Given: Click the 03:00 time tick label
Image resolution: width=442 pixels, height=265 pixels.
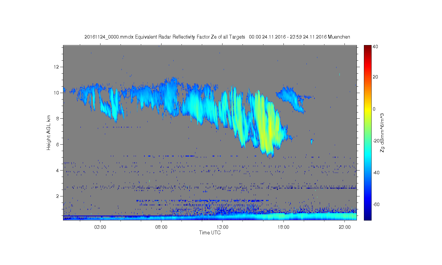Looking at the screenshot, I should pyautogui.click(x=100, y=227).
